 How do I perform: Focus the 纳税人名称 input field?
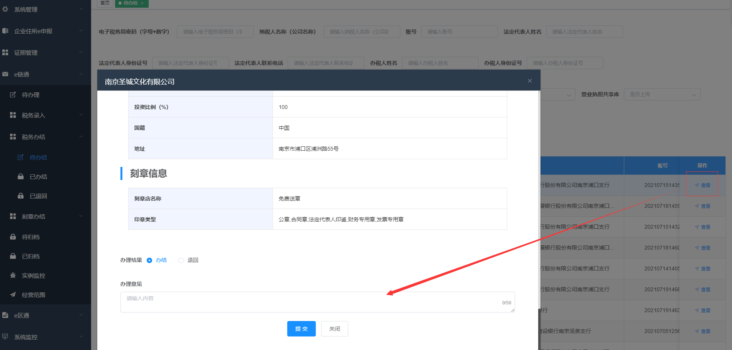coord(362,32)
